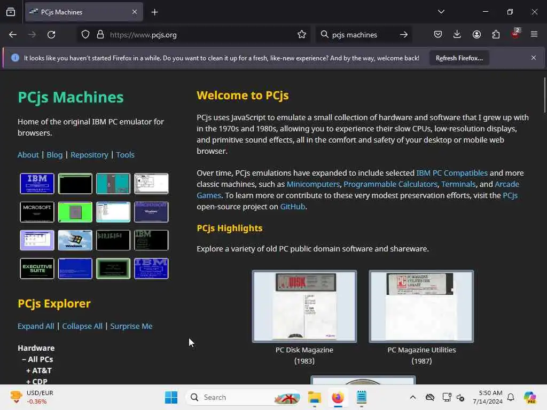Open the Windows flag logo thumbnail
Image resolution: width=547 pixels, height=410 pixels.
[x=75, y=240]
